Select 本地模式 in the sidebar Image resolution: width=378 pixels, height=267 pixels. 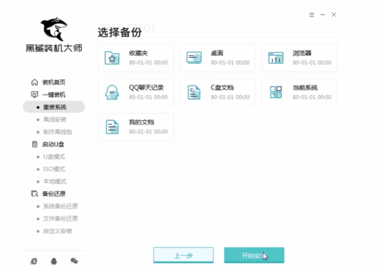point(55,181)
